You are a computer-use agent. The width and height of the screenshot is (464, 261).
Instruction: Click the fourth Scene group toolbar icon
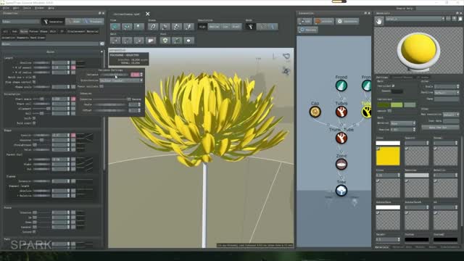point(188,27)
